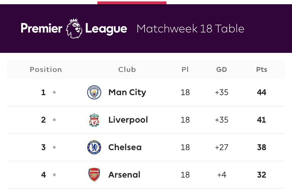Click Man City's 44 points value

tap(262, 92)
